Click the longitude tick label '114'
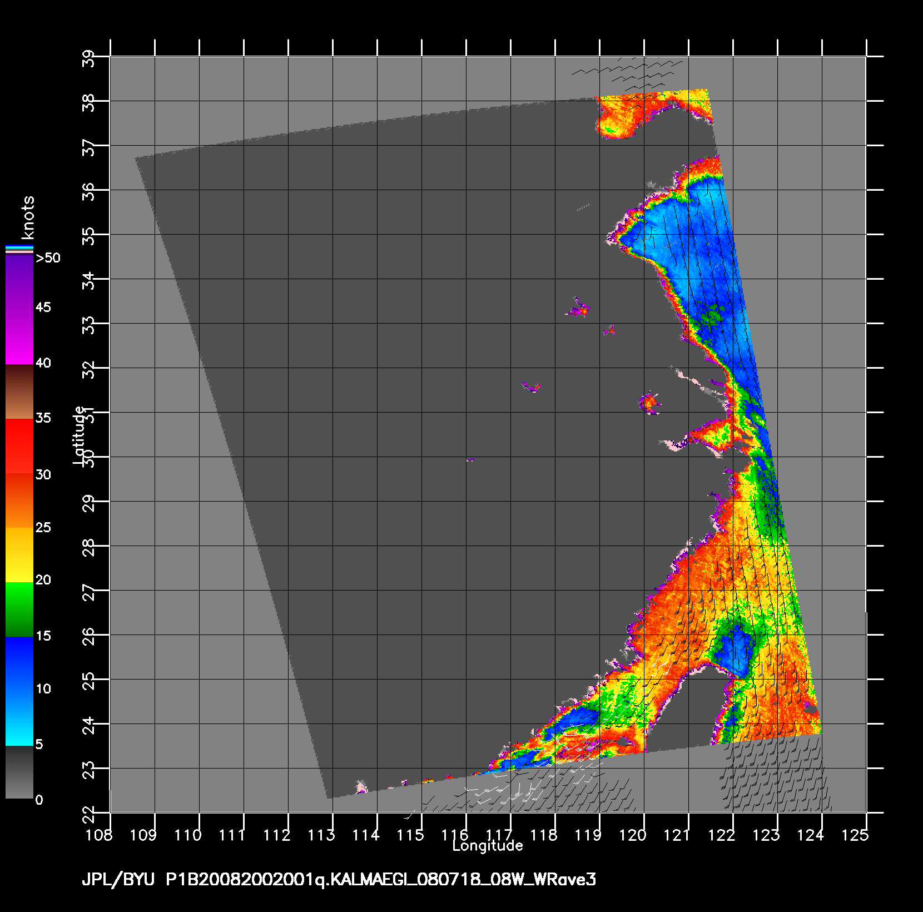The width and height of the screenshot is (923, 912). coord(365,835)
